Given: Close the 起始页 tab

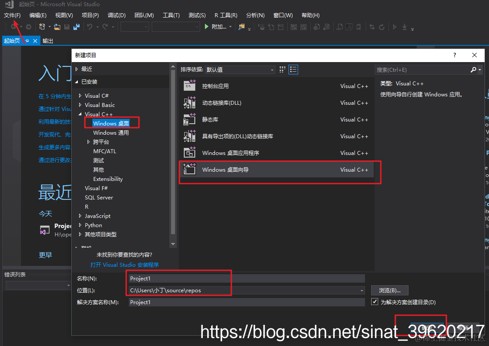Looking at the screenshot, I should (x=35, y=41).
